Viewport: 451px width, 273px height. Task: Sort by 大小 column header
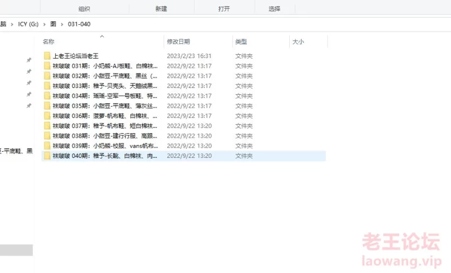tap(298, 42)
